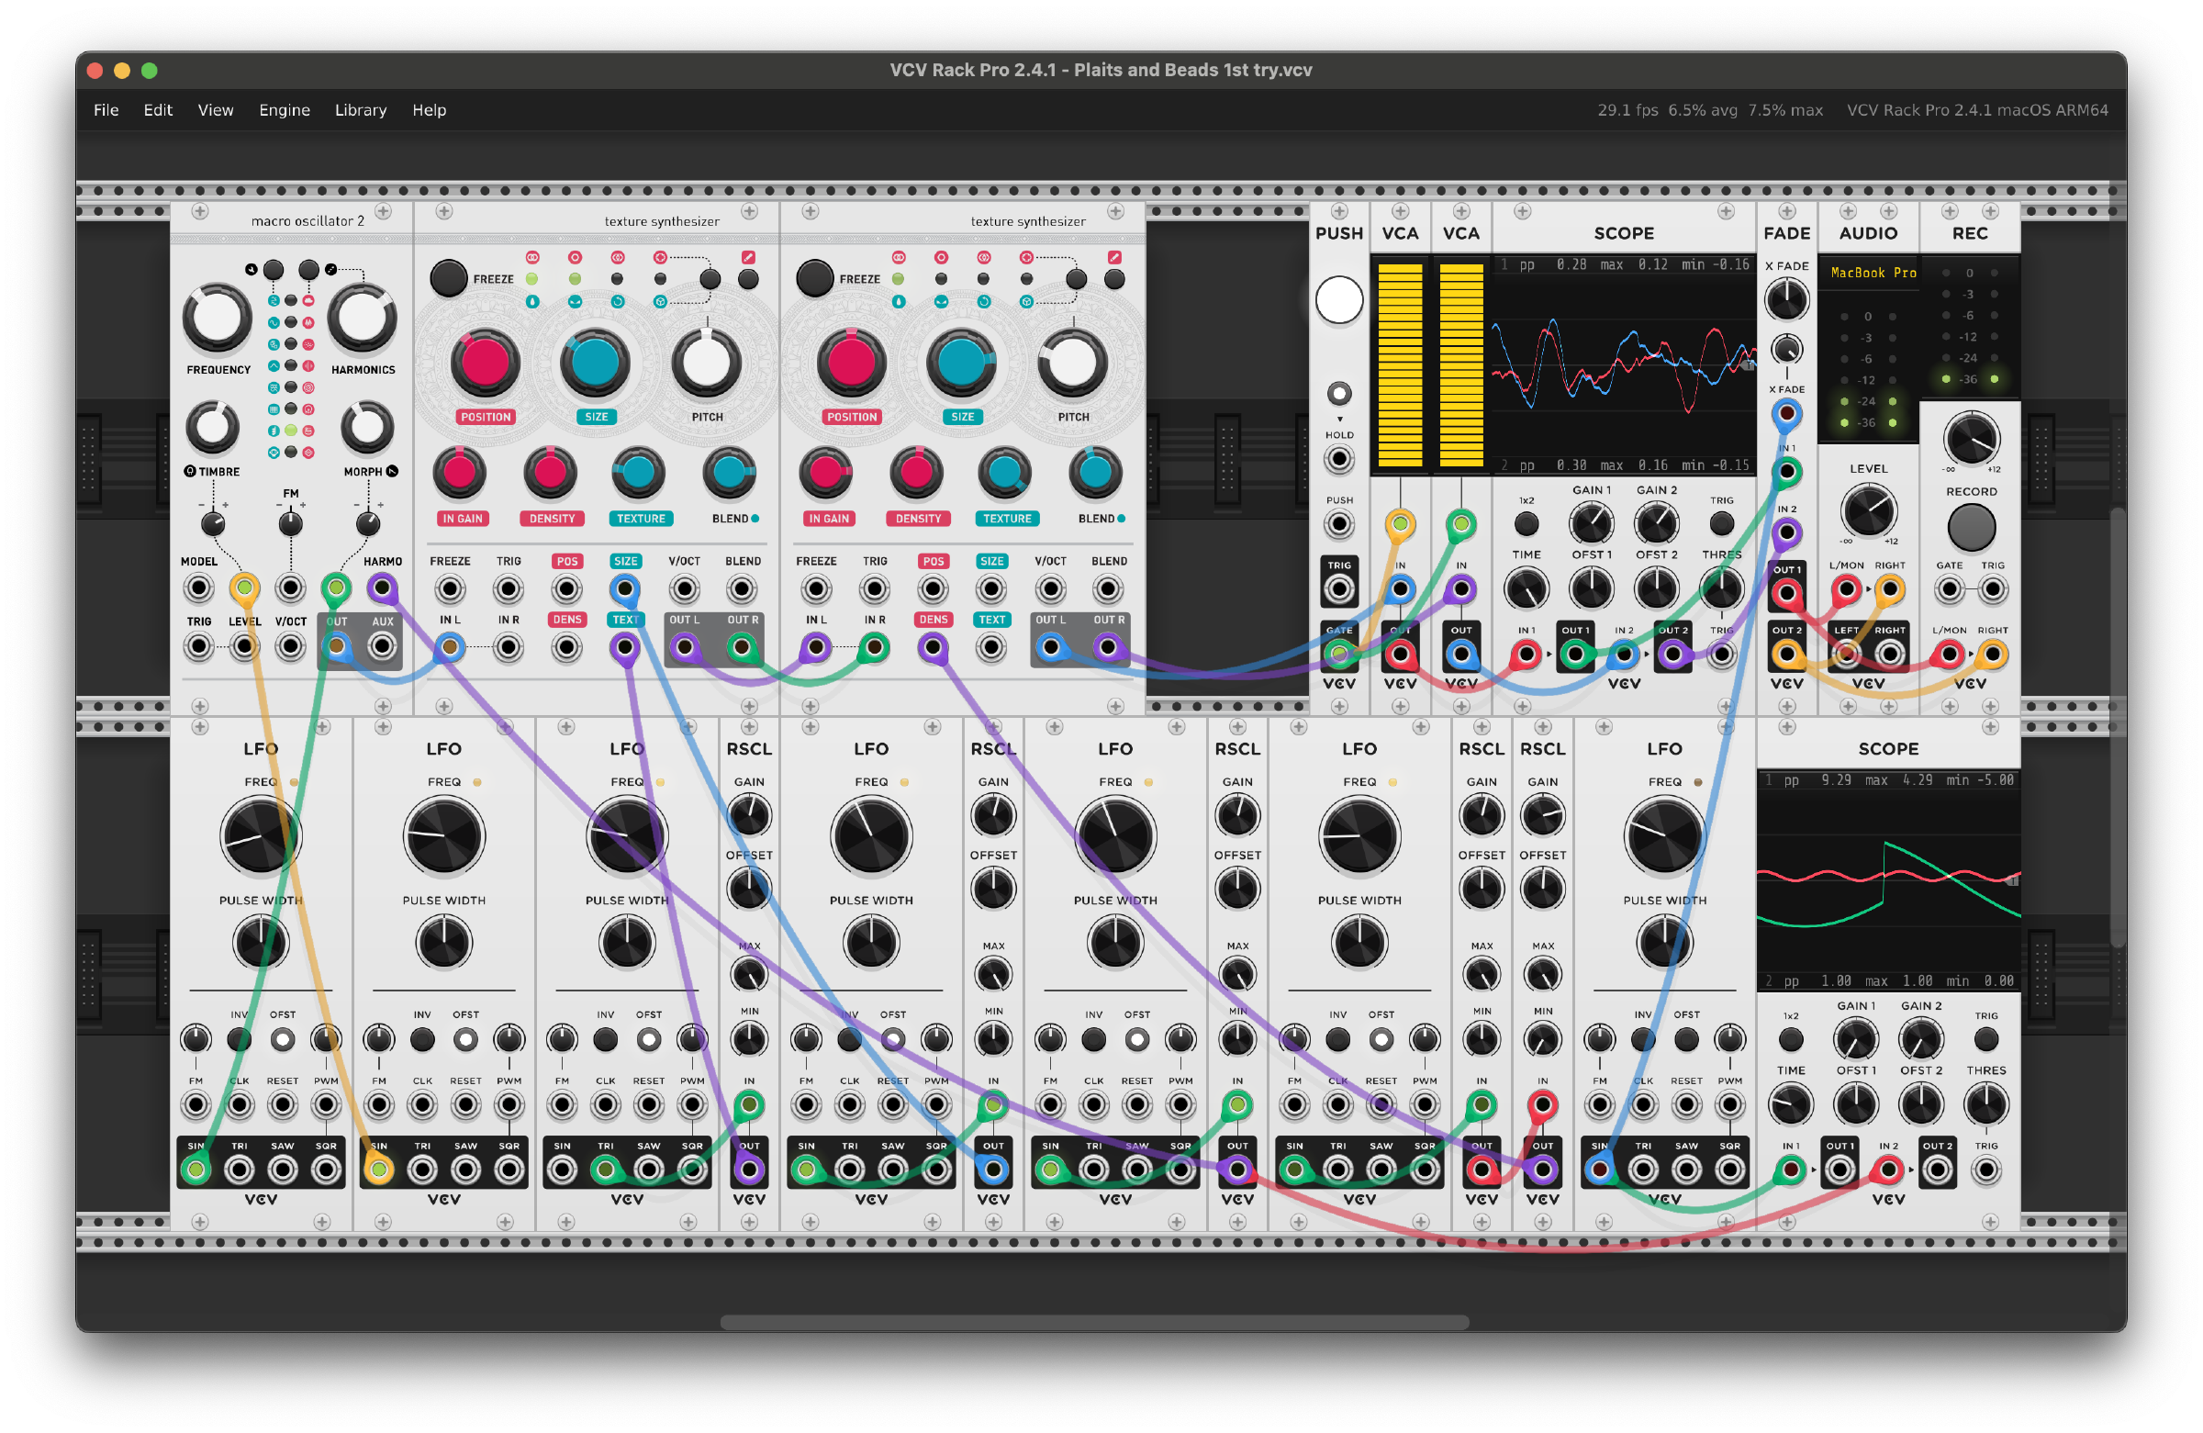Screen dimensions: 2203x1433
Task: Click the IN 1 jack on top SCOPE
Action: coord(1526,655)
